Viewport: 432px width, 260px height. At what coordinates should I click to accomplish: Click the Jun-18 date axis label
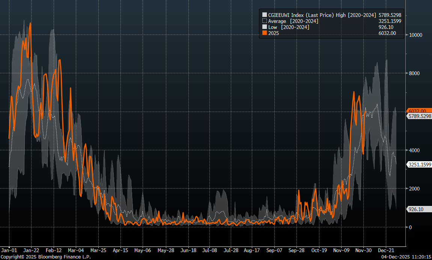(x=188, y=250)
